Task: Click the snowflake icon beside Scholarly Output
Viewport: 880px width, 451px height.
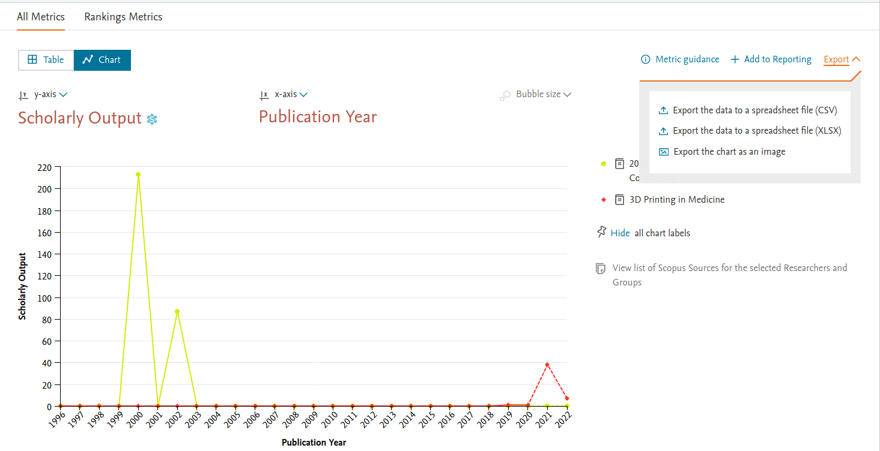Action: click(152, 119)
